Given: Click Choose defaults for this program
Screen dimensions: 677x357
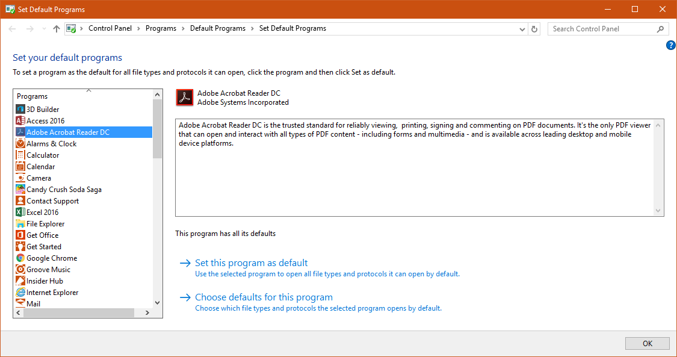Looking at the screenshot, I should coord(264,297).
